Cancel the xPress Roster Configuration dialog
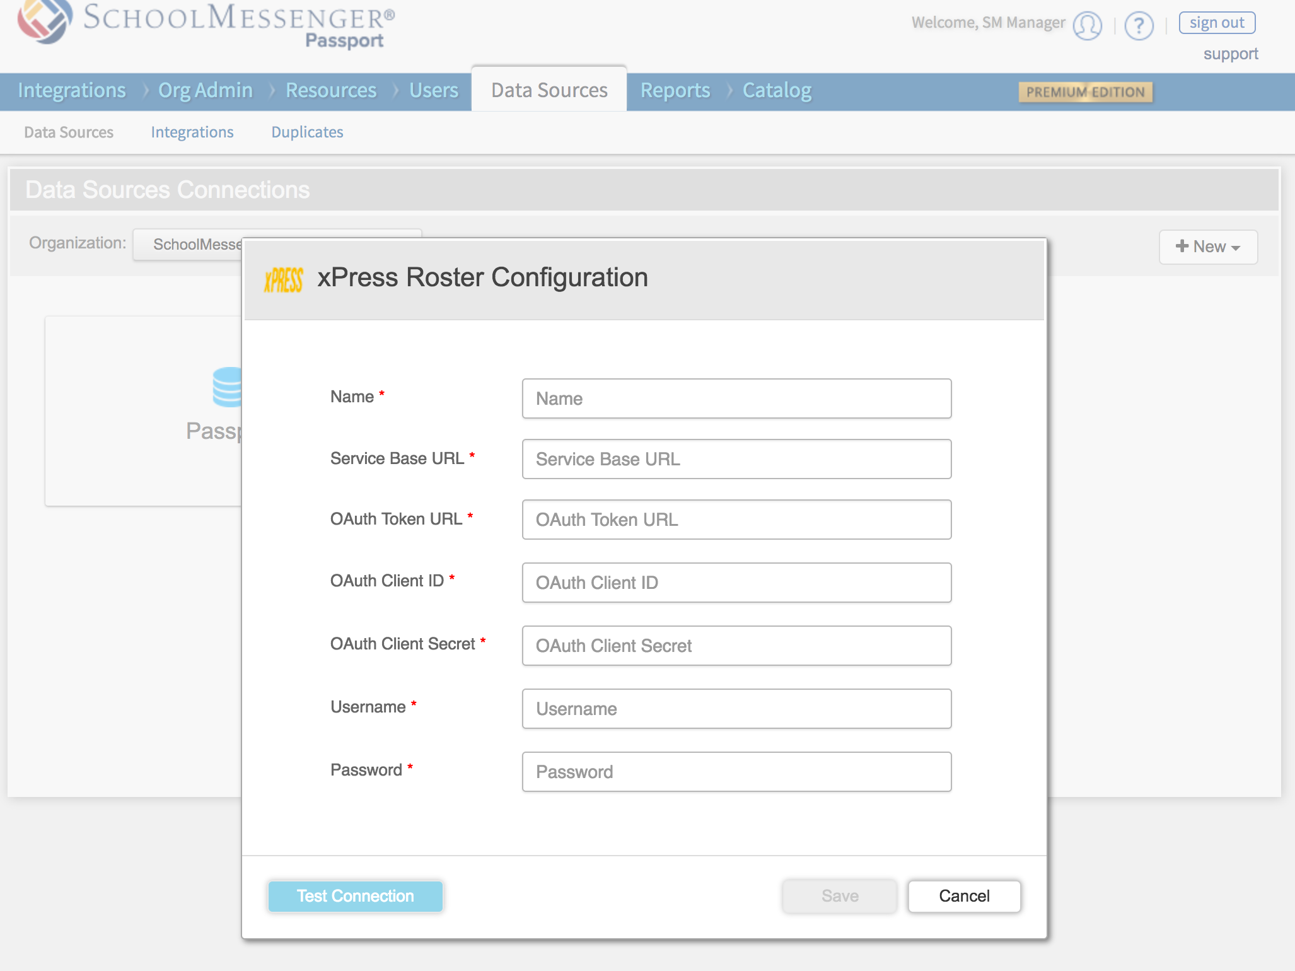Image resolution: width=1295 pixels, height=971 pixels. pyautogui.click(x=963, y=896)
